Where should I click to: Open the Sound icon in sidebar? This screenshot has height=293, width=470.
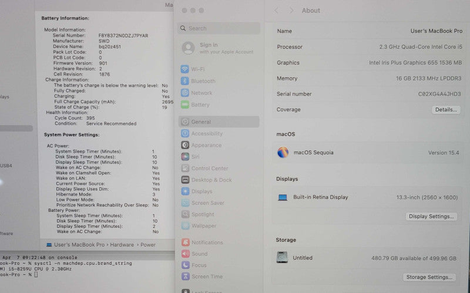pos(186,254)
